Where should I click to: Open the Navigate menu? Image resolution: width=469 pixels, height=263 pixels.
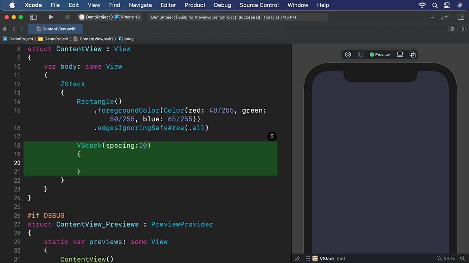(140, 5)
